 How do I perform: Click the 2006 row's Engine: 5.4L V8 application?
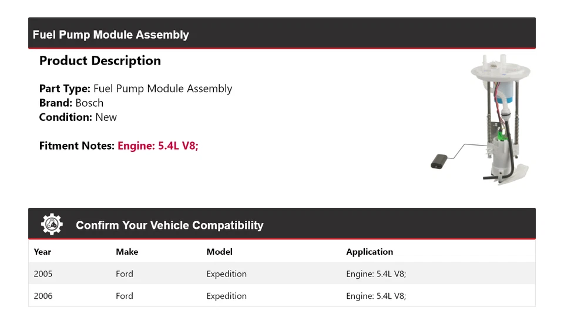[376, 296]
